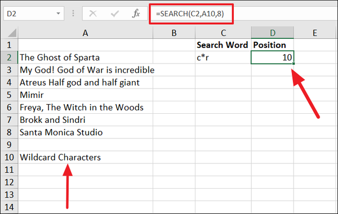Viewport: 338px width, 214px height.
Task: Select row 3 header
Action: pyautogui.click(x=10, y=70)
